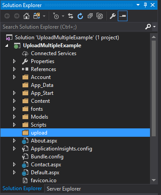Click the Properties wrench icon in tree

pos(25,61)
